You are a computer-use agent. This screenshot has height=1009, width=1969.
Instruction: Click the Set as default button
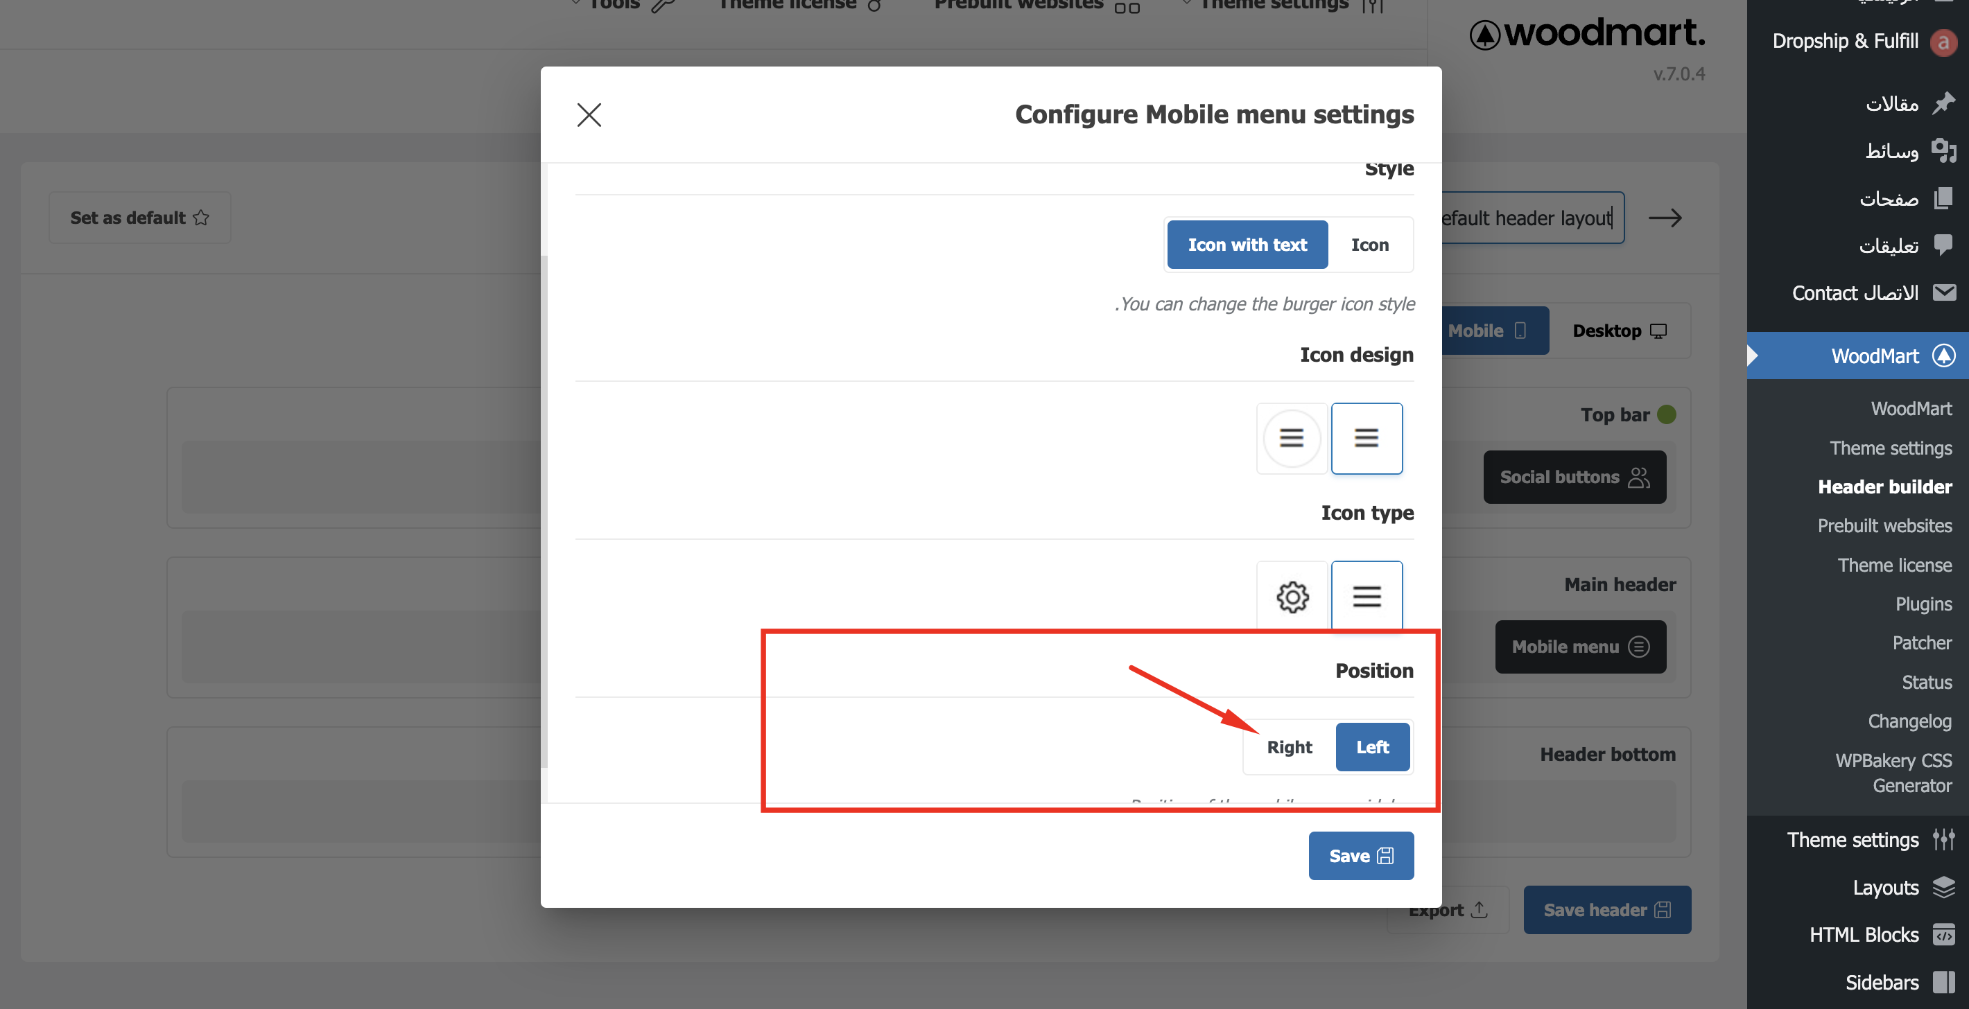coord(140,218)
